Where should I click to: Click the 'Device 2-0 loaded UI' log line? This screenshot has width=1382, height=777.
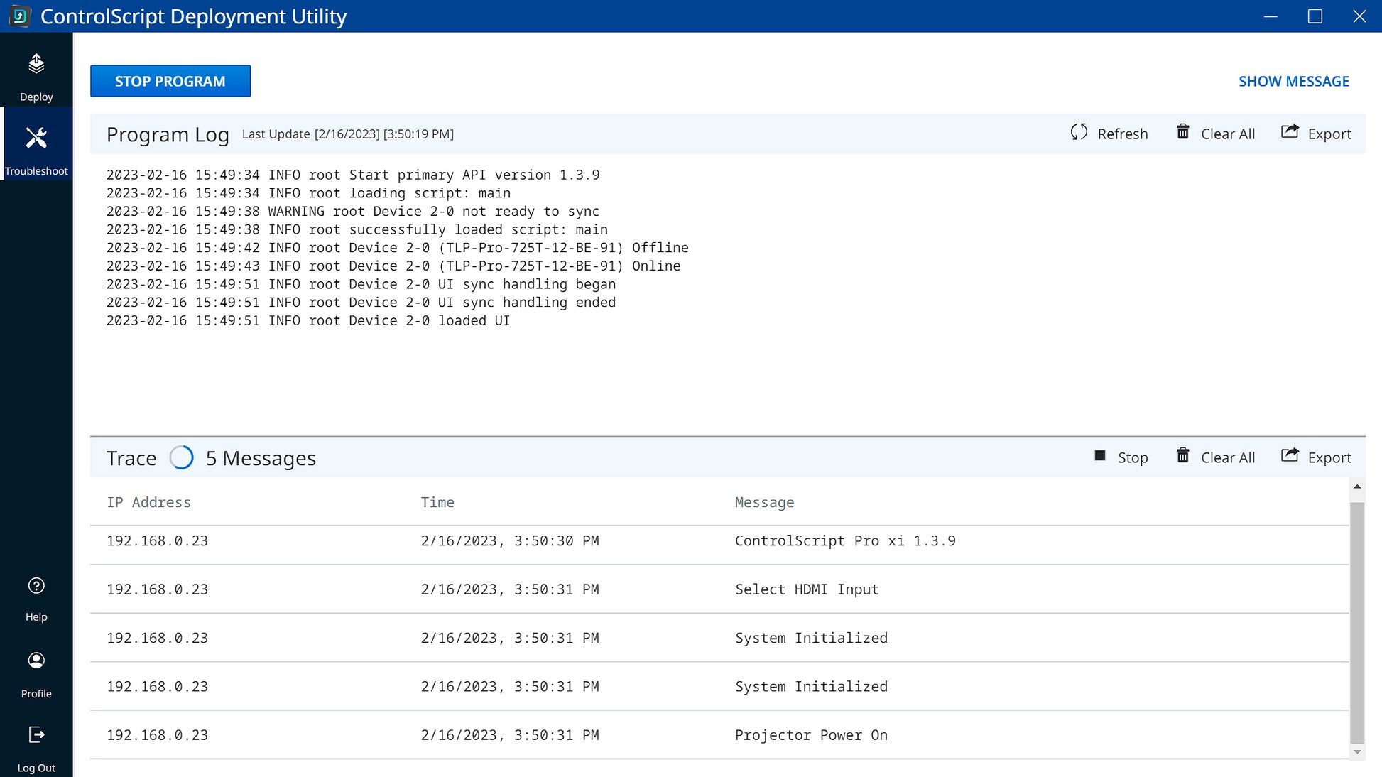[x=308, y=321]
